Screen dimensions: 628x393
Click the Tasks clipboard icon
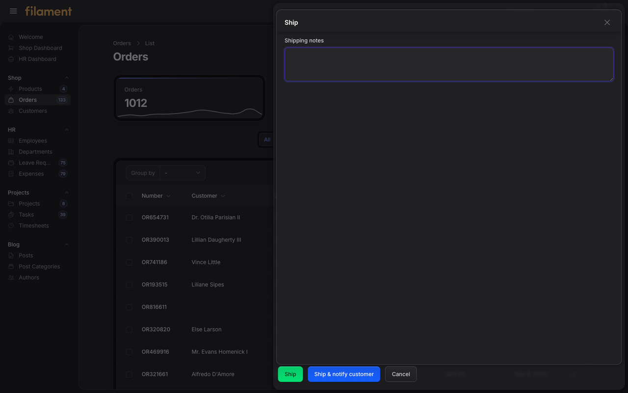tap(11, 215)
